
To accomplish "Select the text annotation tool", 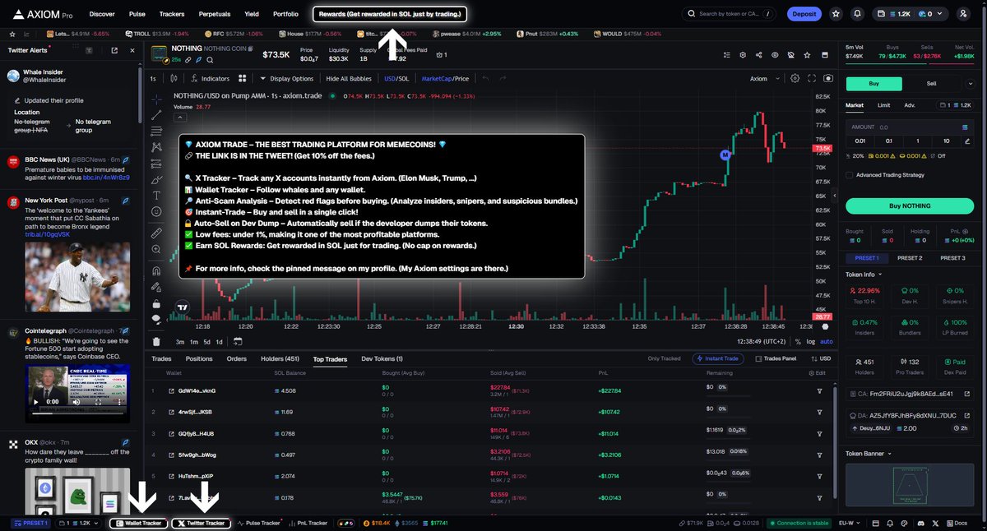I will point(157,195).
